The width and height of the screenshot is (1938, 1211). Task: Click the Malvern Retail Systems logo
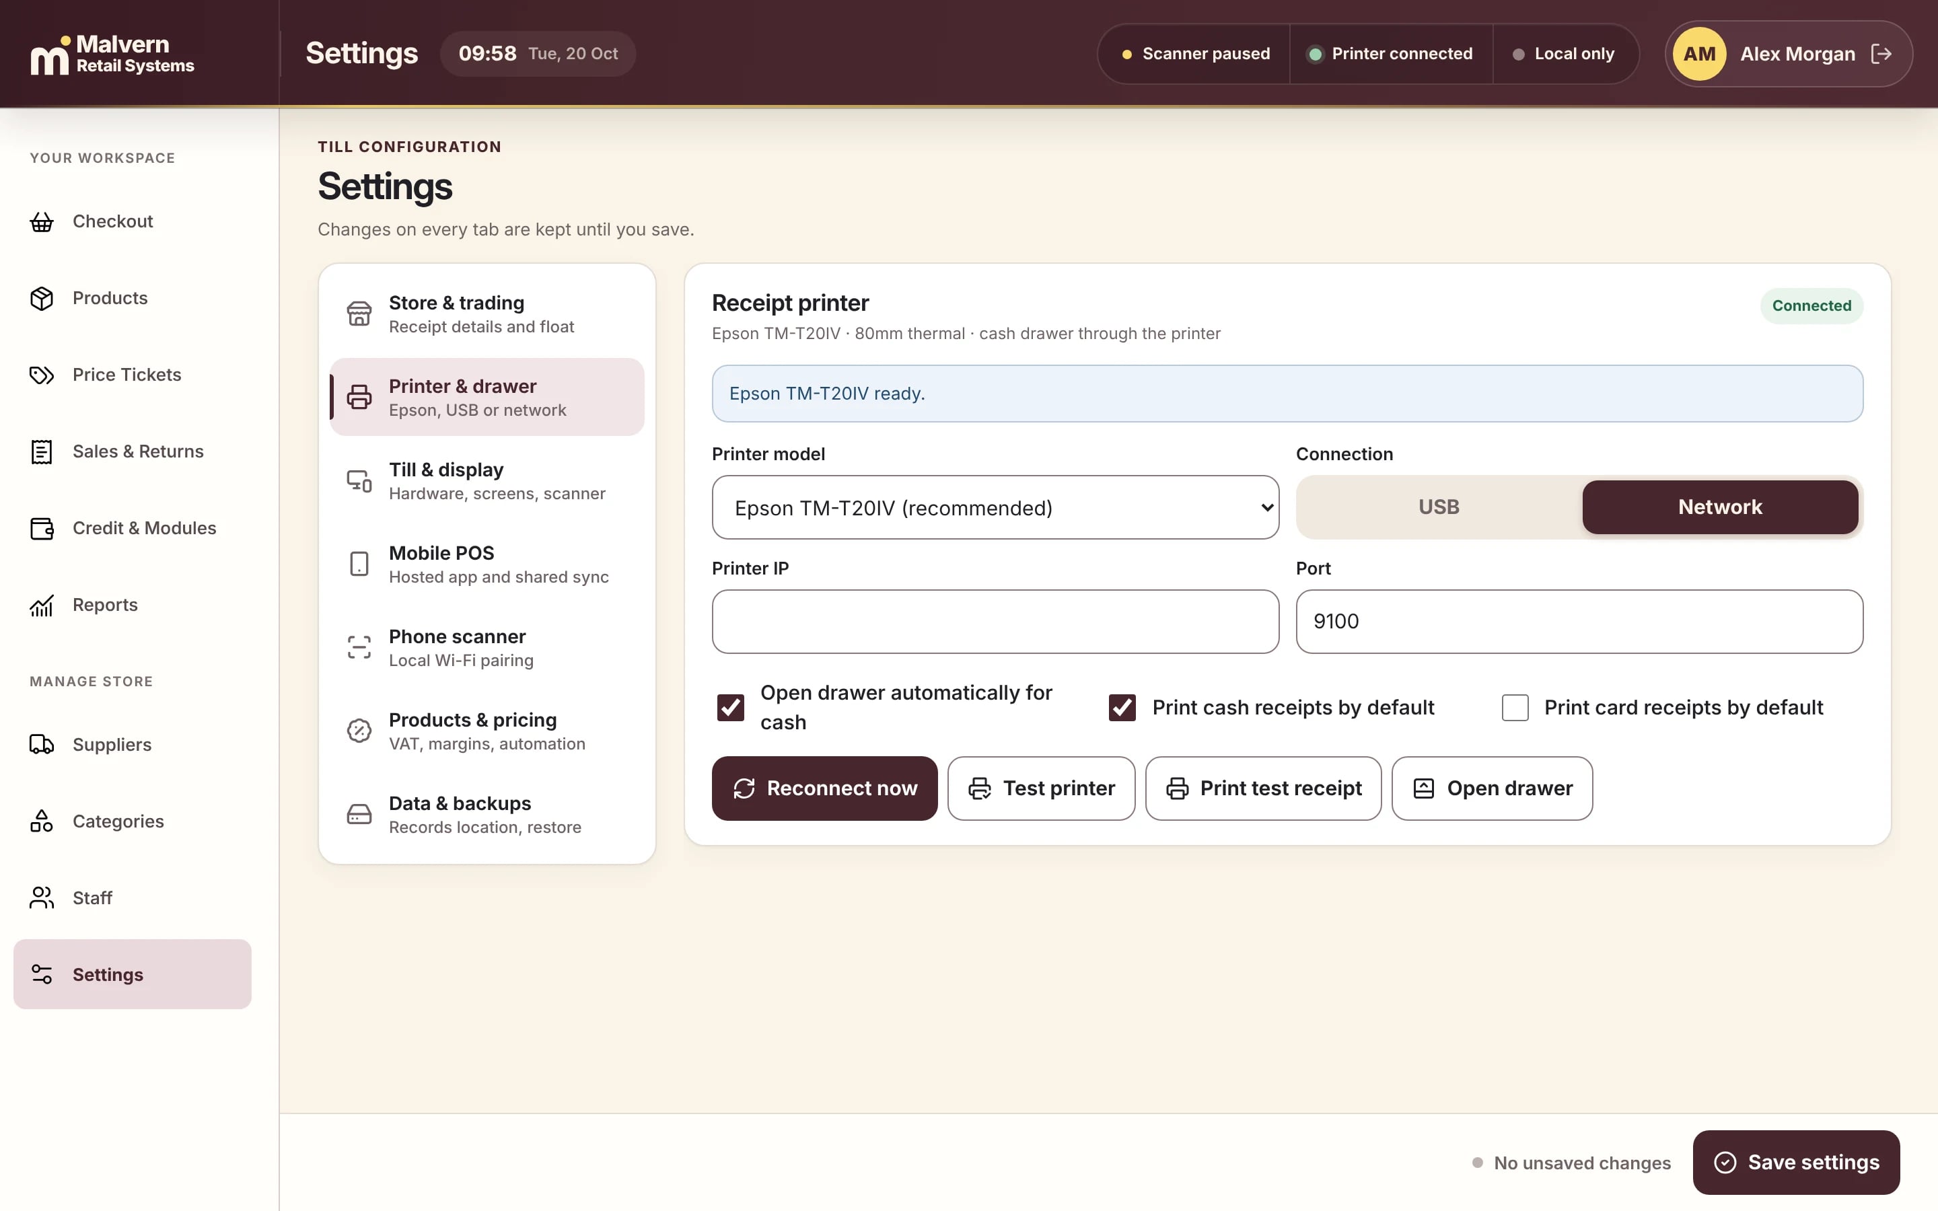pyautogui.click(x=112, y=54)
